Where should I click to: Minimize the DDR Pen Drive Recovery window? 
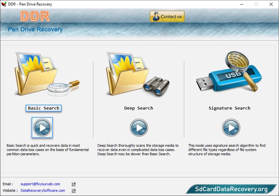click(241, 4)
